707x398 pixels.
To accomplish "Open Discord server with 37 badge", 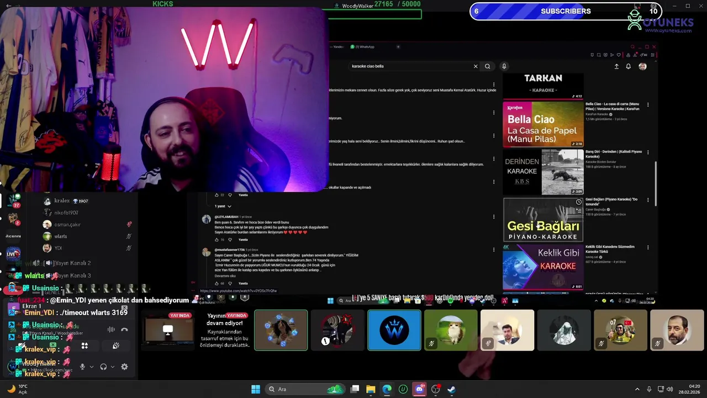I will 13,200.
